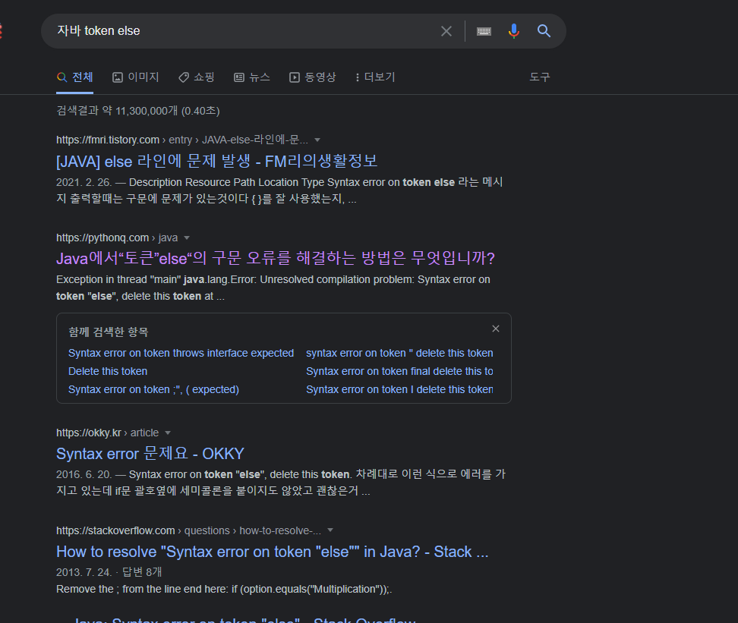Open 'syntax error on token " delete this token'
Image resolution: width=738 pixels, height=623 pixels.
tap(399, 353)
